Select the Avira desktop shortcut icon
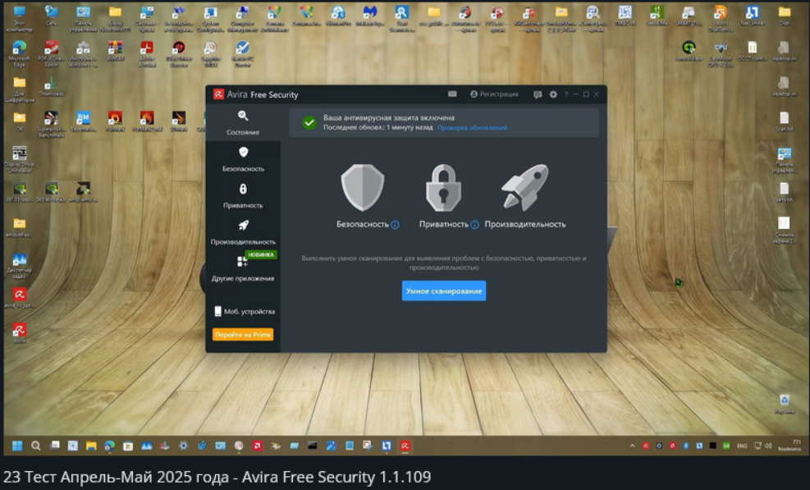This screenshot has width=810, height=490. click(x=19, y=333)
